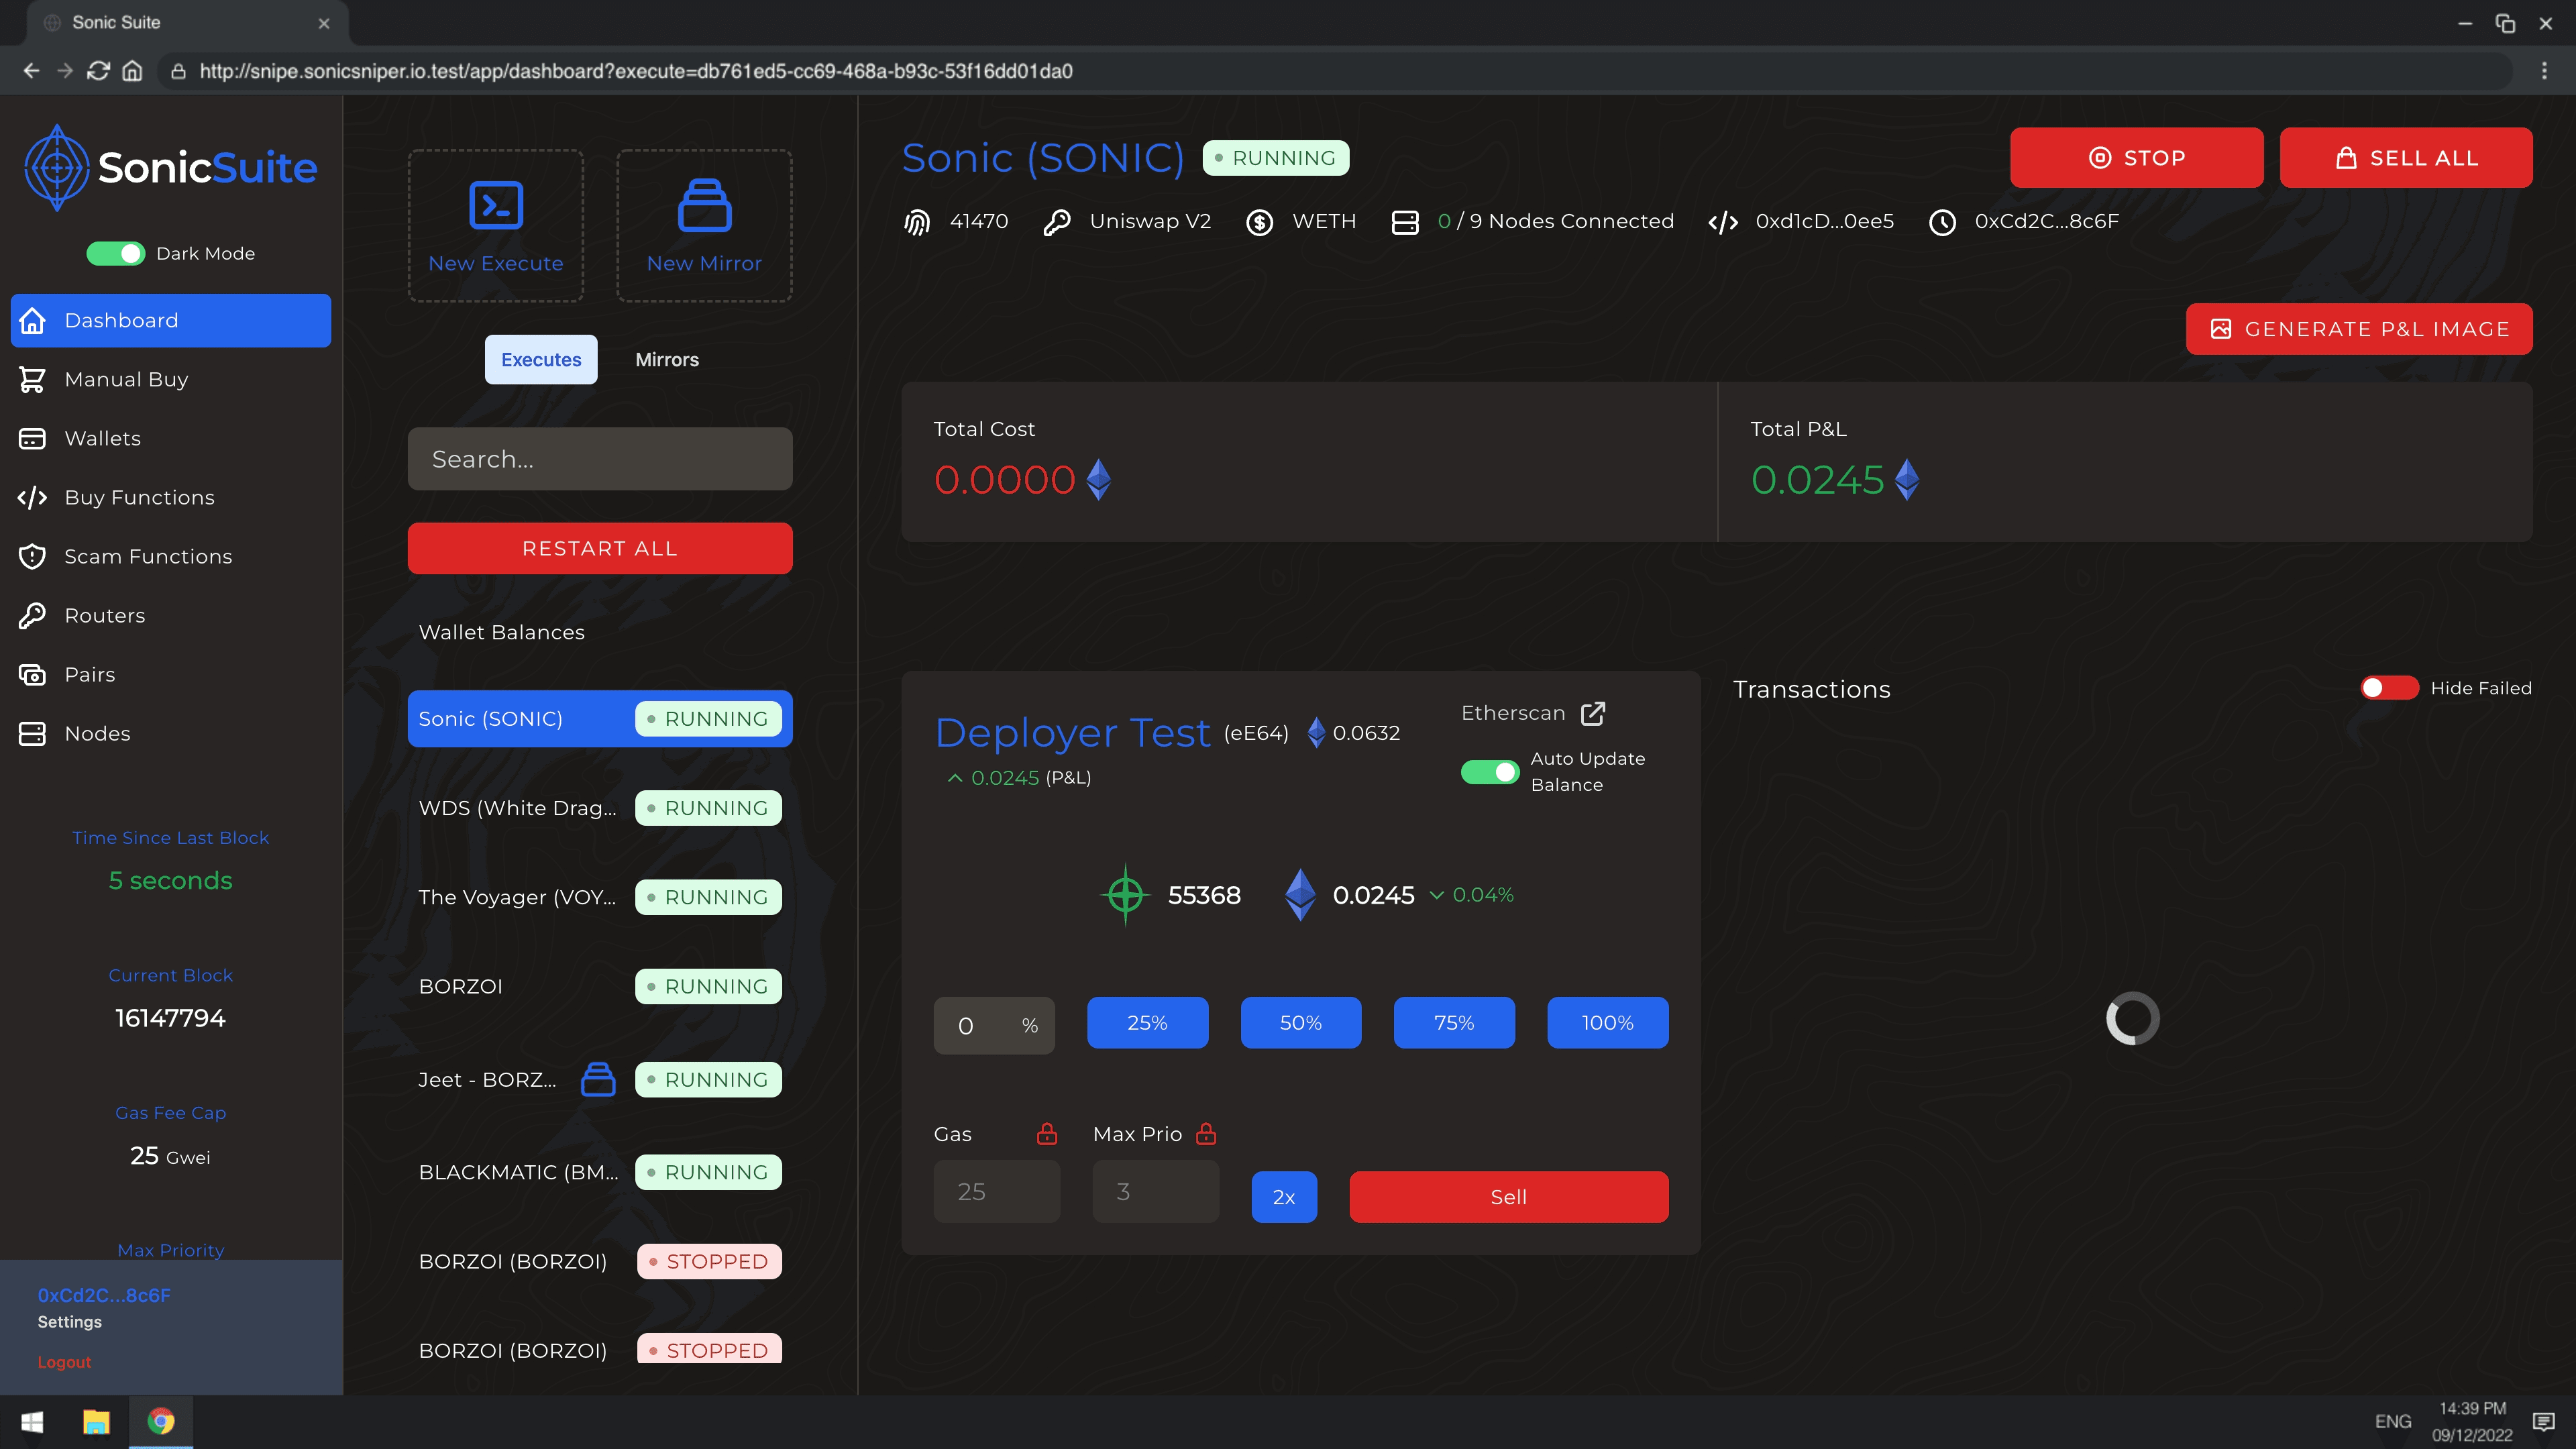This screenshot has width=2576, height=1449.
Task: Click the Logout link
Action: 64,1362
